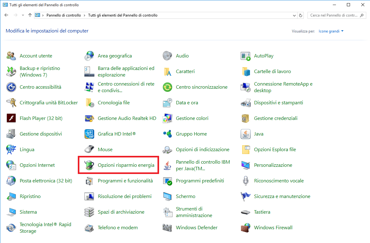The width and height of the screenshot is (370, 243).
Task: Open the Ripristino link
Action: pos(30,196)
